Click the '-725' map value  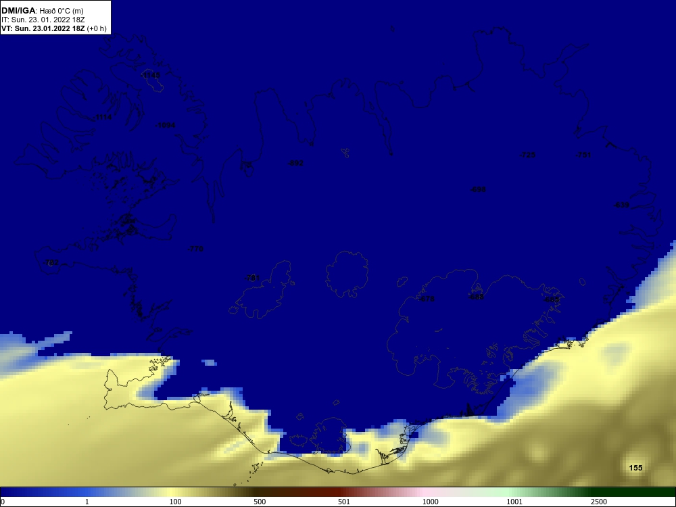pyautogui.click(x=528, y=155)
